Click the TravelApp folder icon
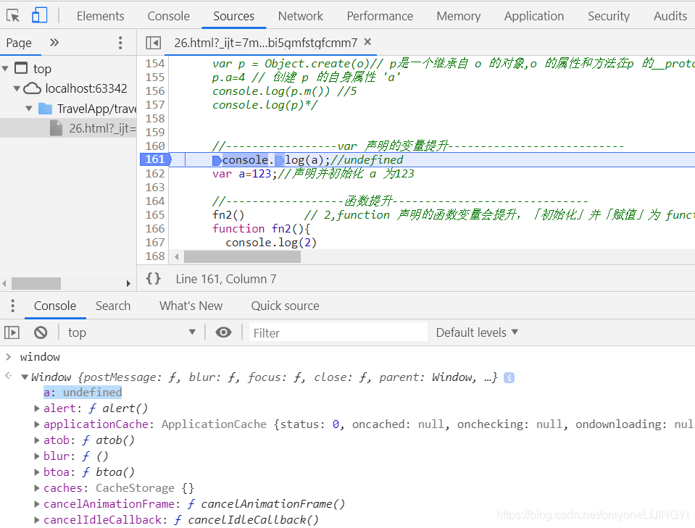The height and width of the screenshot is (528, 695). tap(45, 109)
